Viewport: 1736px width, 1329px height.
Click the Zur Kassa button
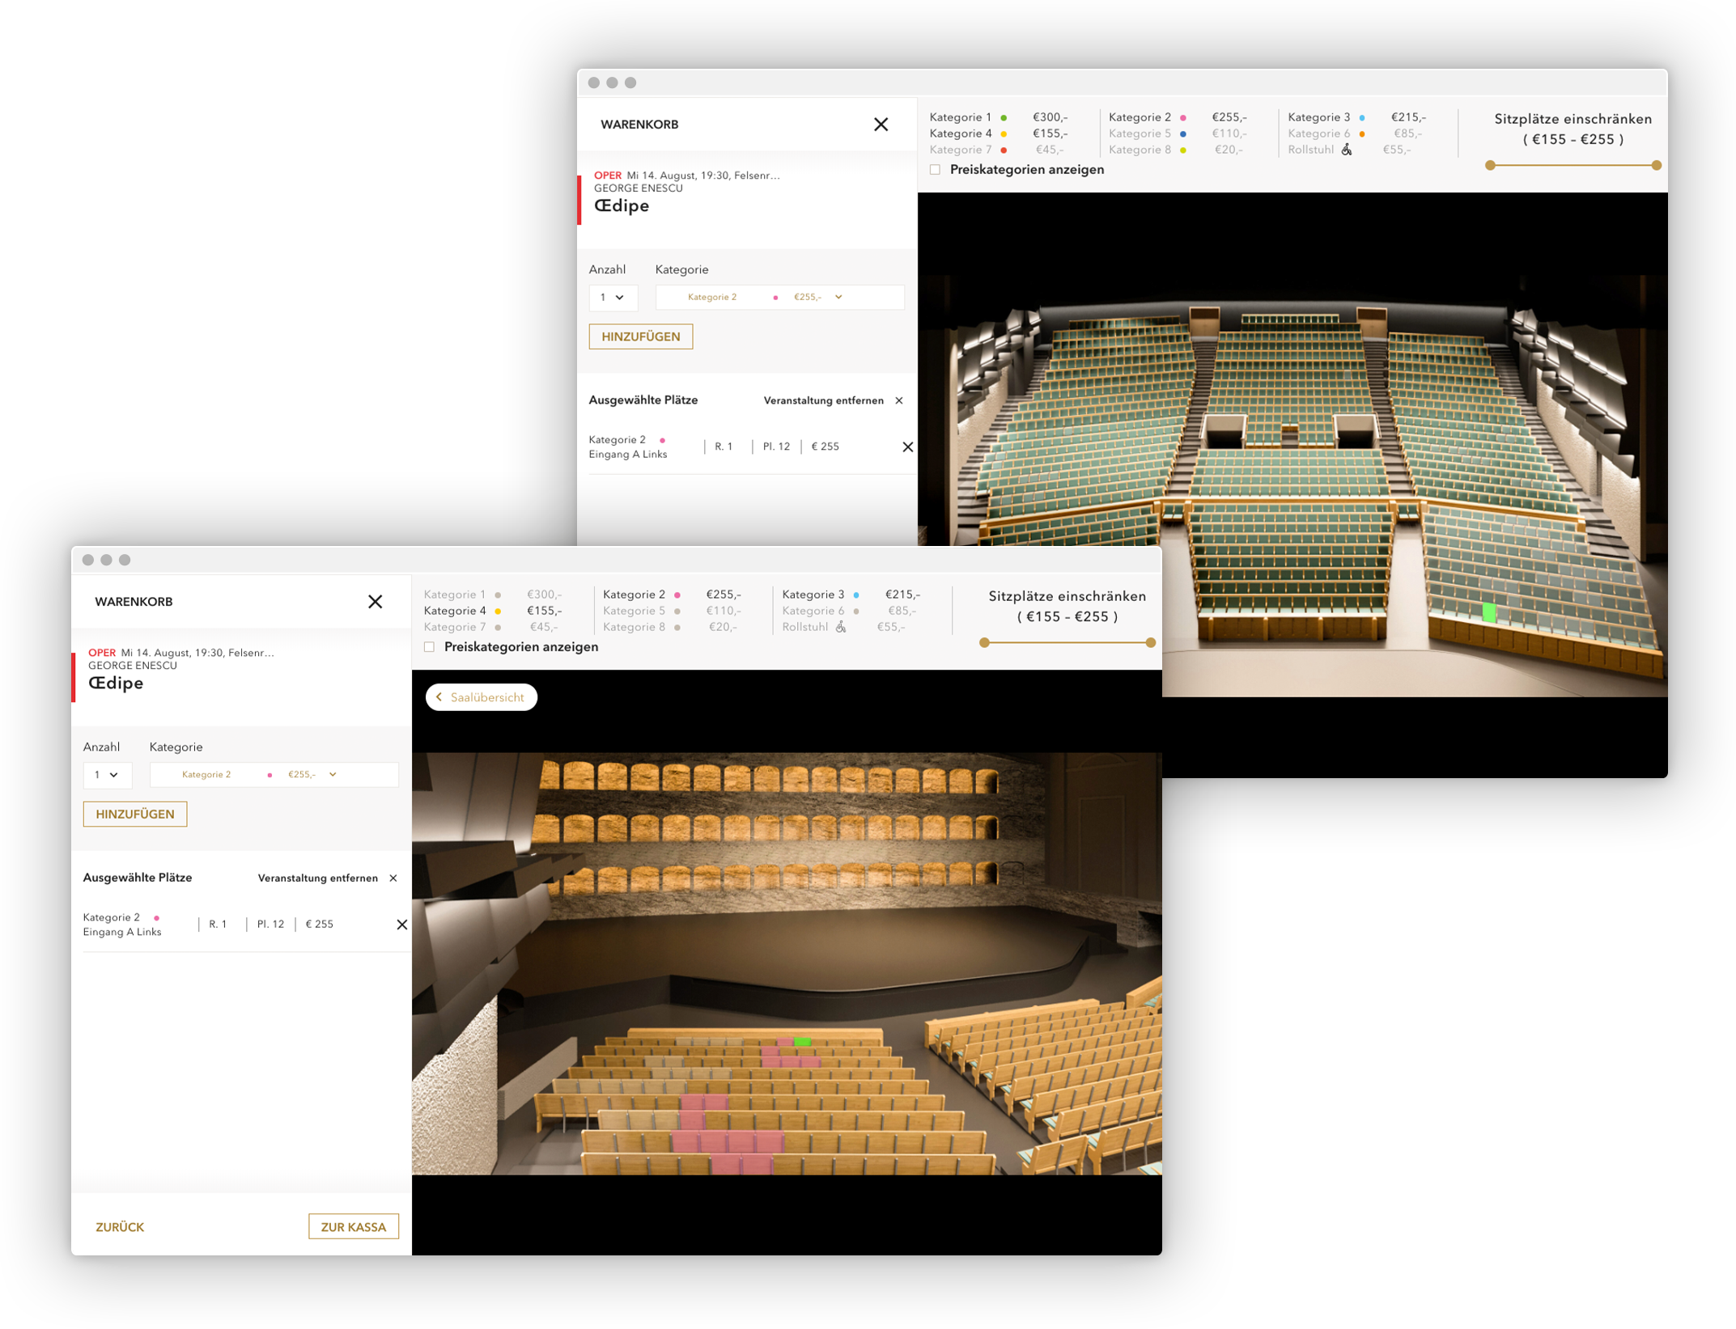[353, 1226]
